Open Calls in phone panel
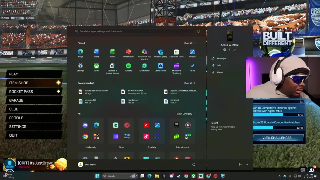This screenshot has height=180, width=320. (x=216, y=65)
